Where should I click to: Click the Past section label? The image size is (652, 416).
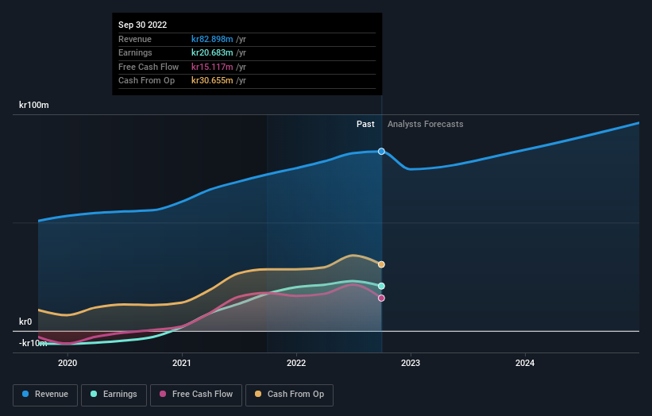tap(365, 124)
